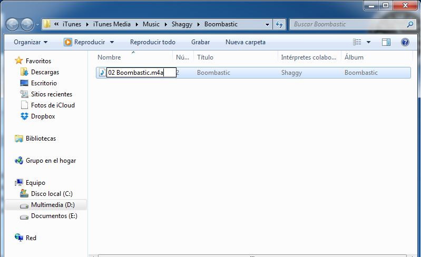Select Grupo en el hogar
Image resolution: width=421 pixels, height=257 pixels.
51,161
